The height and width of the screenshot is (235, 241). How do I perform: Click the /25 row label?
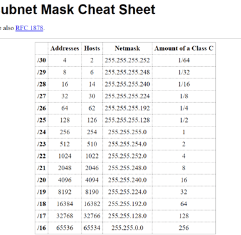point(42,120)
